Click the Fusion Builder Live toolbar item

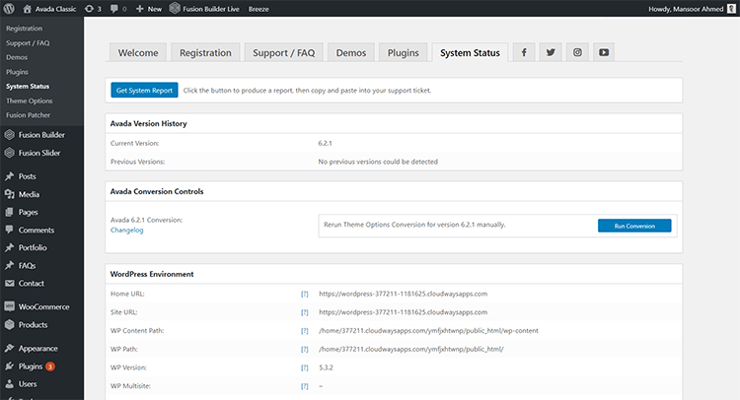point(206,8)
